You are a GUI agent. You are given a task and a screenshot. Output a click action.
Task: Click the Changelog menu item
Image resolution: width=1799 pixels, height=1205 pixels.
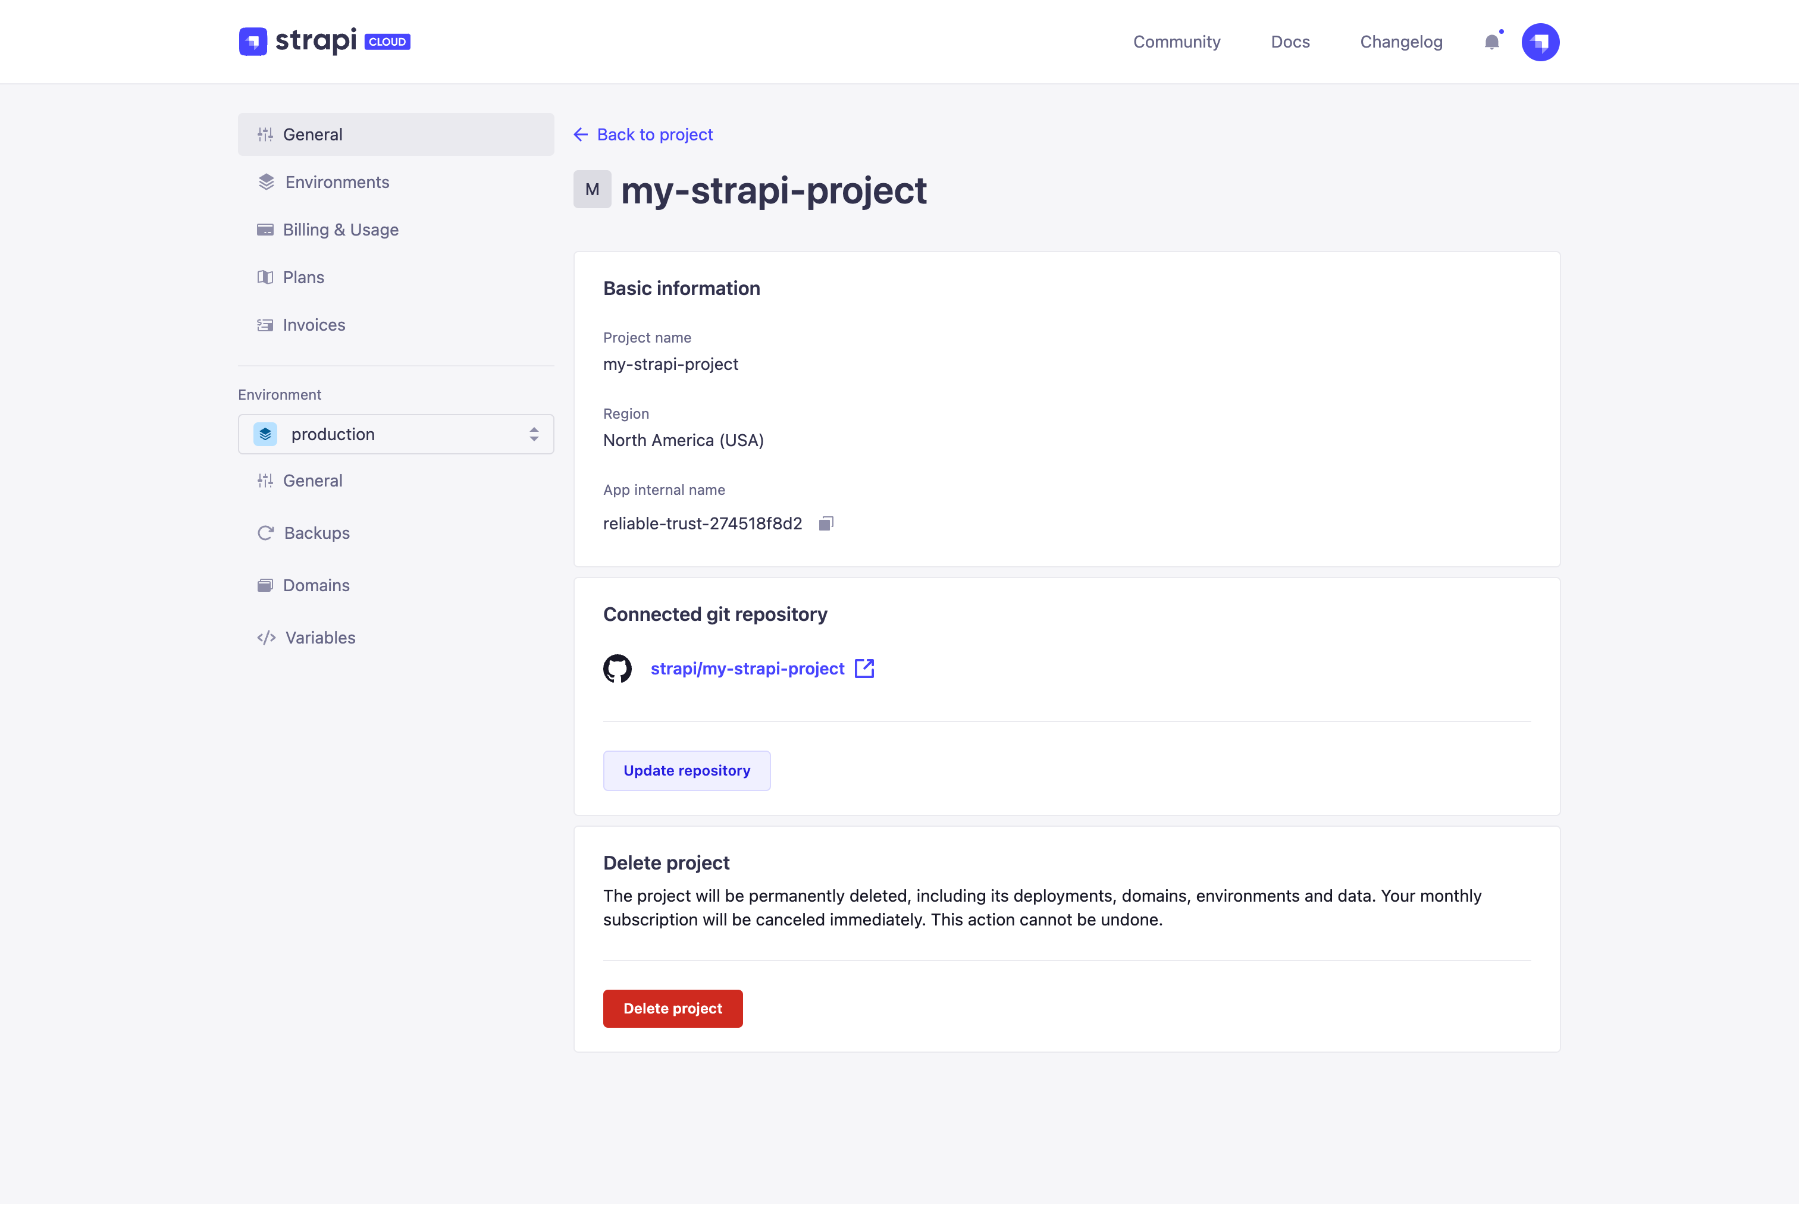(1400, 40)
